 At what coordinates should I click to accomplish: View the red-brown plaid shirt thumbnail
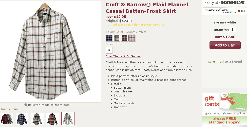(x=52, y=119)
